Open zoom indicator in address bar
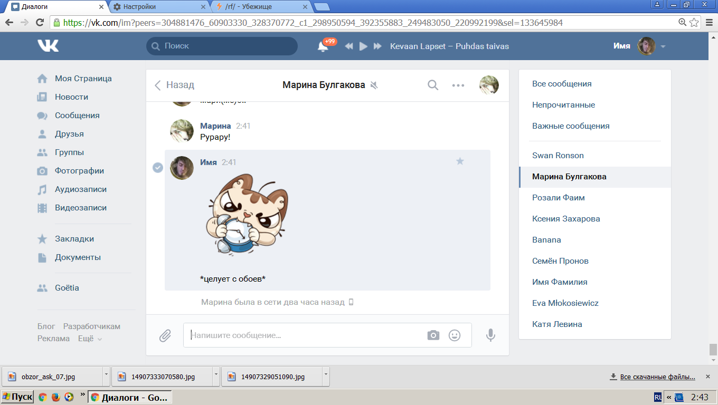Screen dimensions: 718x405 (683, 23)
